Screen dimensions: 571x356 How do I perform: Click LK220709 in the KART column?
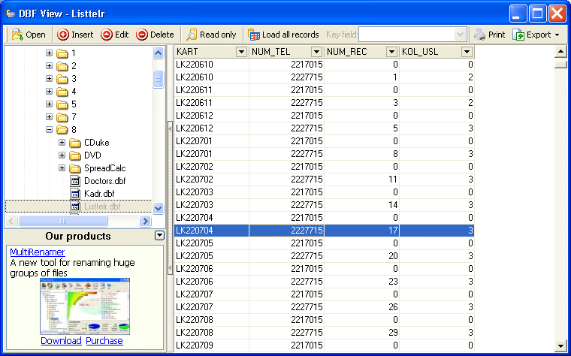tap(212, 345)
